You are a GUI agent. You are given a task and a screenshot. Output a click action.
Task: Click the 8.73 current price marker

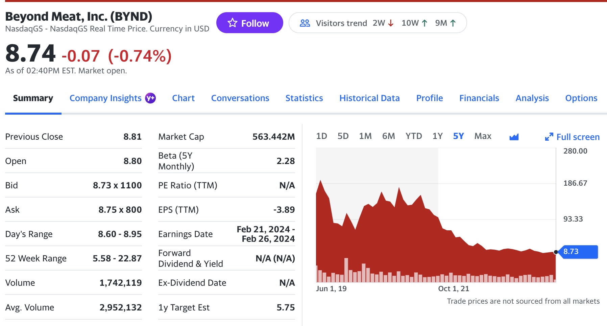pos(578,252)
